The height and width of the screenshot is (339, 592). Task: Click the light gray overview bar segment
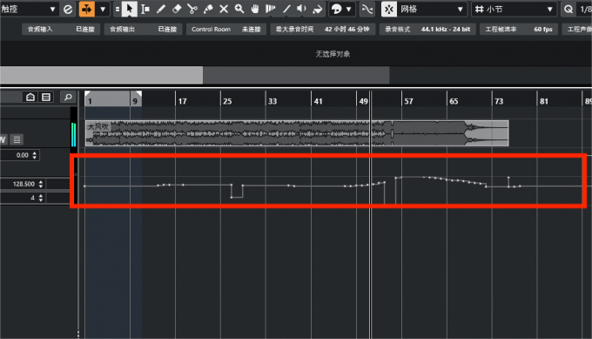coord(101,75)
